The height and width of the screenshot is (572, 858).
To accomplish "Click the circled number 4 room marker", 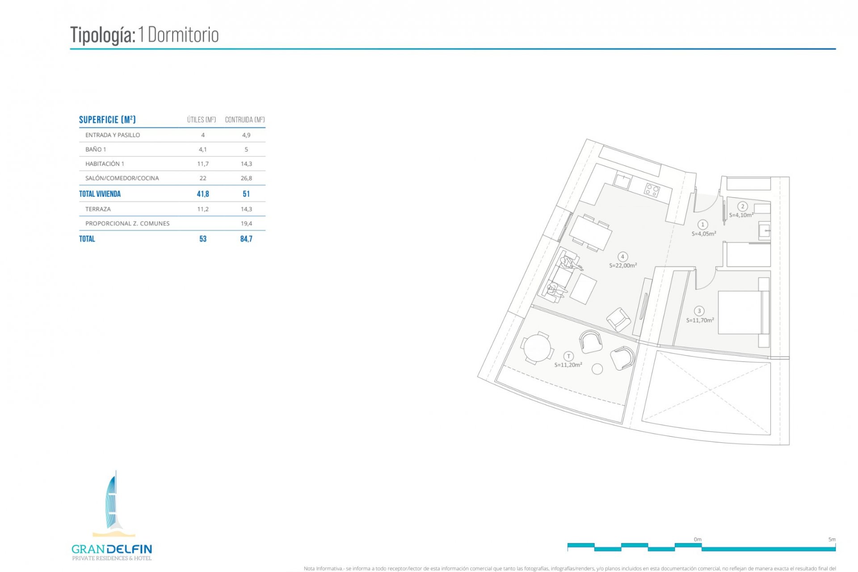I will pos(622,257).
